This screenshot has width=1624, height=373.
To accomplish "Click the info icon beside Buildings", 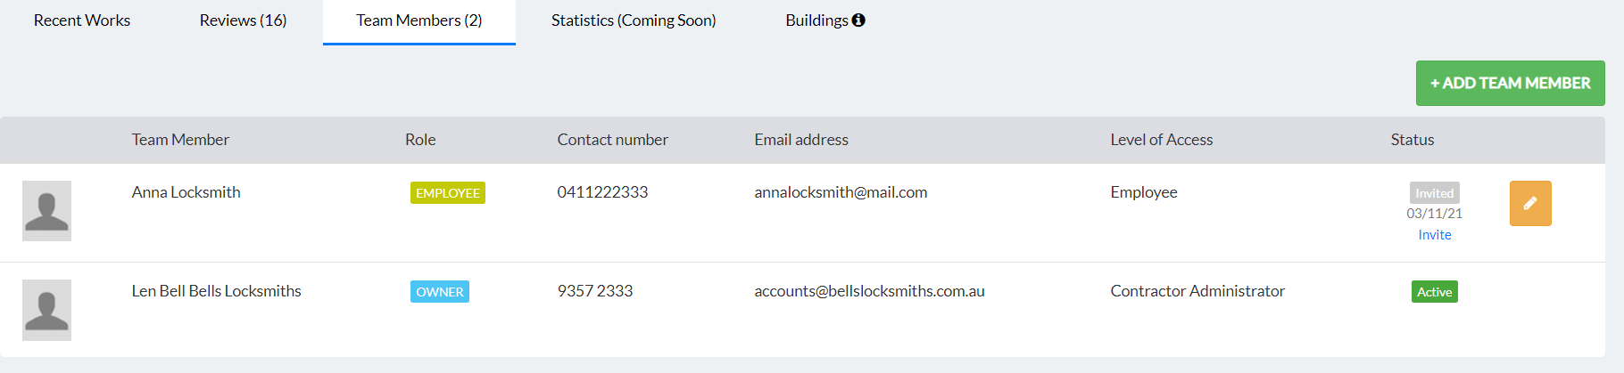I will click(x=858, y=20).
